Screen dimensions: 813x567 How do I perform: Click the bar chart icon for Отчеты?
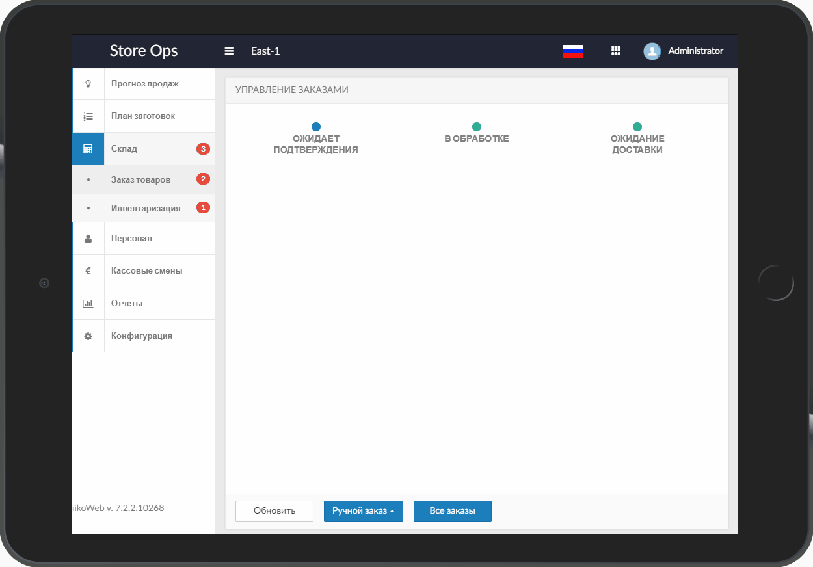[x=88, y=304]
